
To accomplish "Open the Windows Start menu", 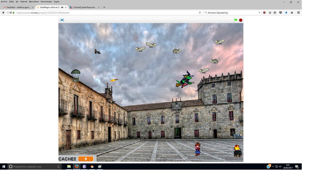I will click(4, 166).
